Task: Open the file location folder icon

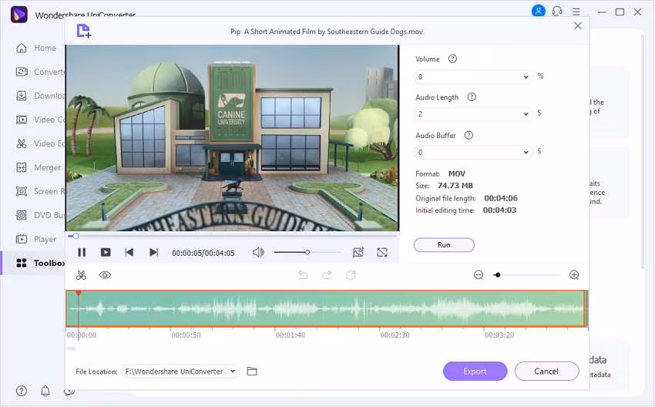Action: (252, 371)
